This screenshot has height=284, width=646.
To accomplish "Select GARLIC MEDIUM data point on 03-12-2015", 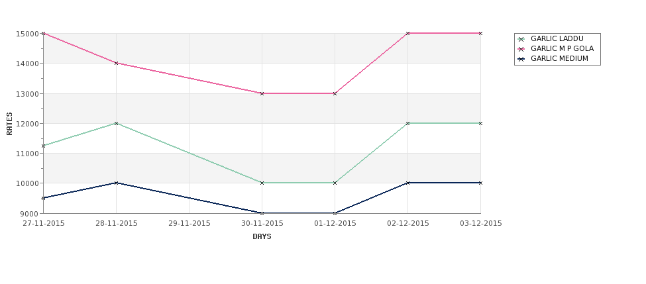I will point(481,183).
